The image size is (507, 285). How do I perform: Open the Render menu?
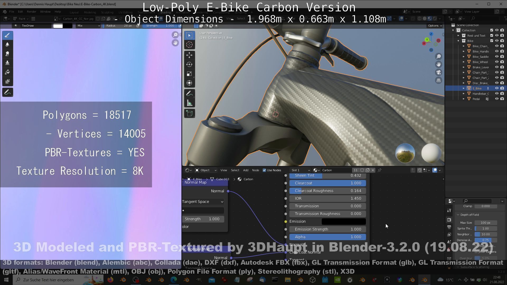coord(31,12)
